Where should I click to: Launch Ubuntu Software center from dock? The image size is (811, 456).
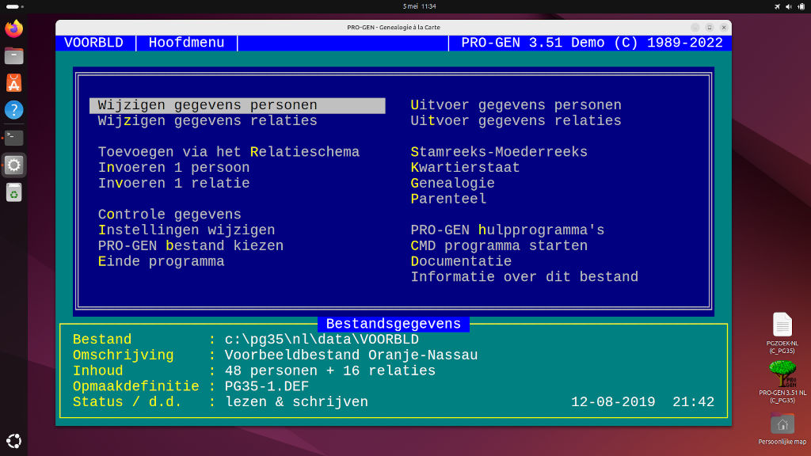click(14, 82)
